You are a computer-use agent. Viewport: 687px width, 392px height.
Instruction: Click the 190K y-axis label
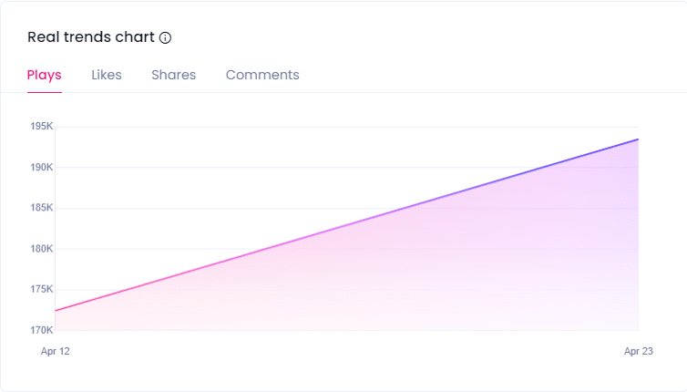coord(42,167)
